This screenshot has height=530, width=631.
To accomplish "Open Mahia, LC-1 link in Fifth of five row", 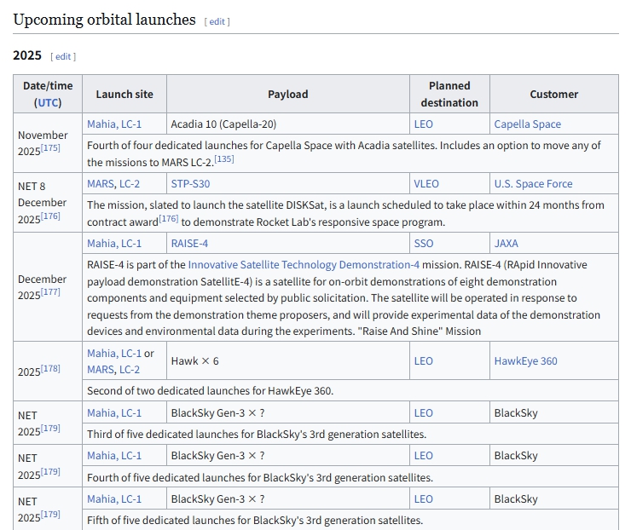I will tap(114, 498).
